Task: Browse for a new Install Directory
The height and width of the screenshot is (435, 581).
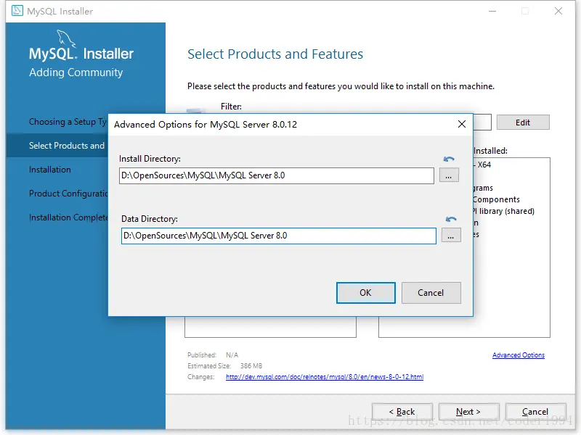Action: tap(450, 175)
